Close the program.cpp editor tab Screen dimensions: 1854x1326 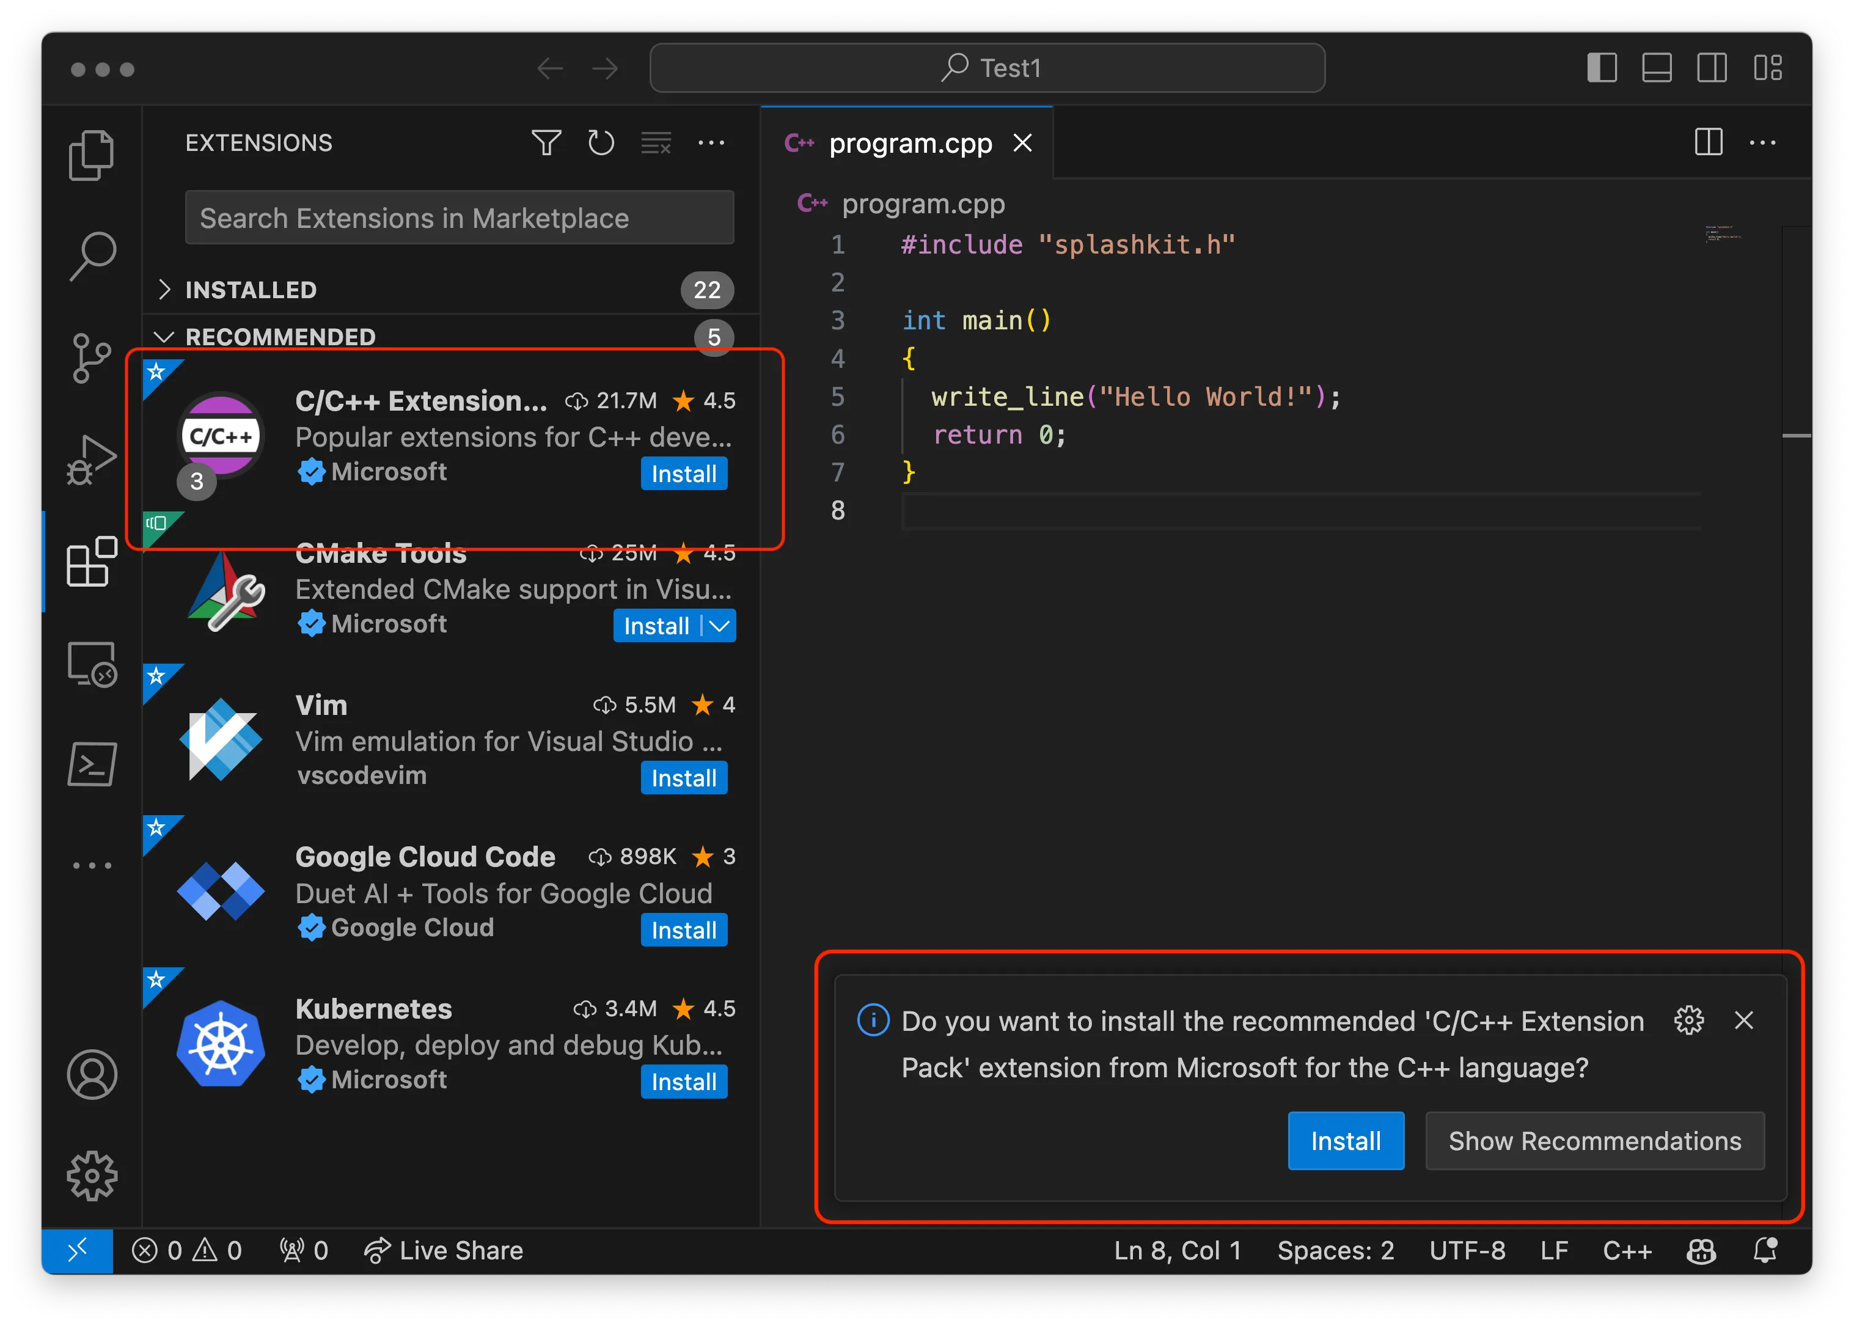pos(1022,143)
